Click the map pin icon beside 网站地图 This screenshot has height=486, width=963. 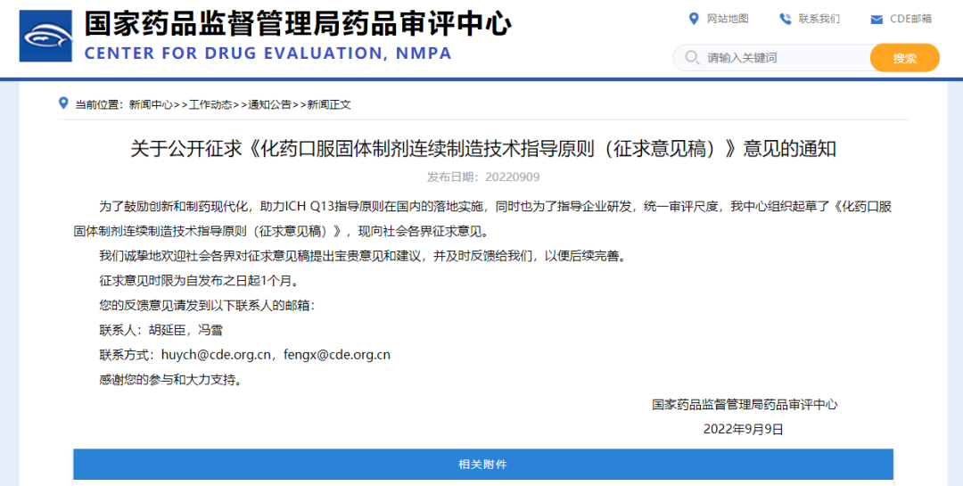click(x=694, y=19)
